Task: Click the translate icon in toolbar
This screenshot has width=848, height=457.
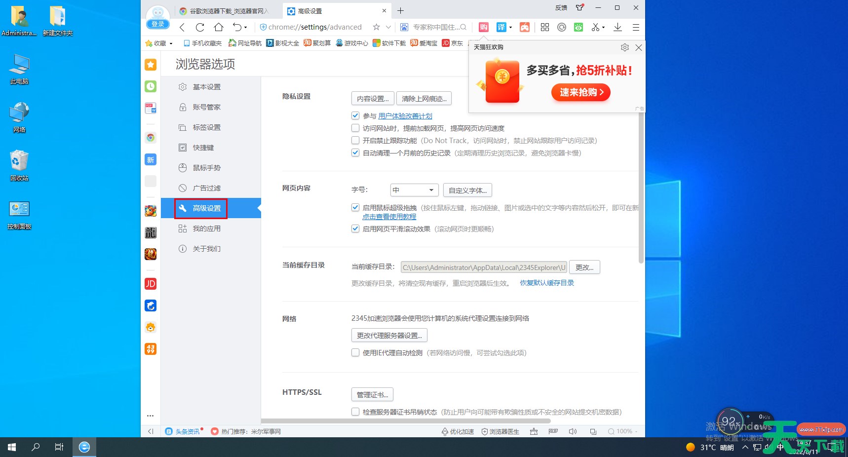Action: point(501,27)
